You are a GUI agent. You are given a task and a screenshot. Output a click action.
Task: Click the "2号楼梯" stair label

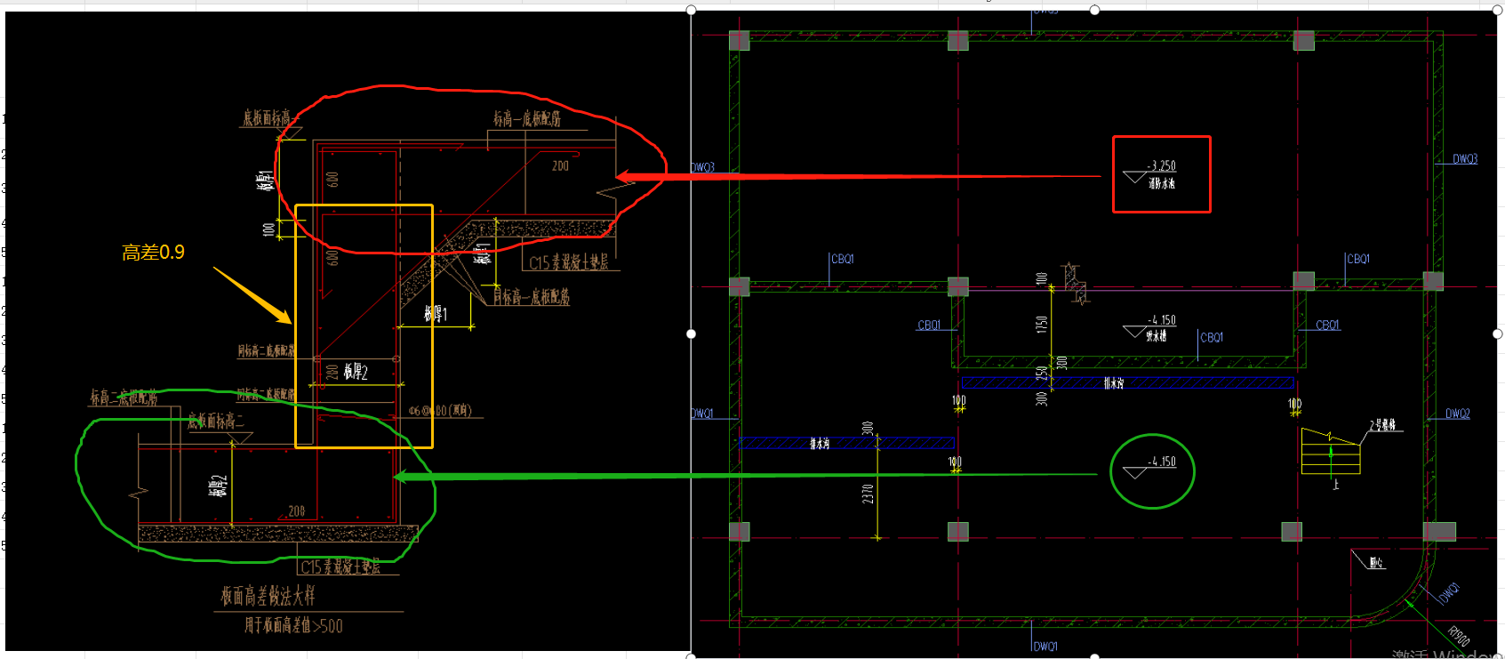tap(1382, 425)
